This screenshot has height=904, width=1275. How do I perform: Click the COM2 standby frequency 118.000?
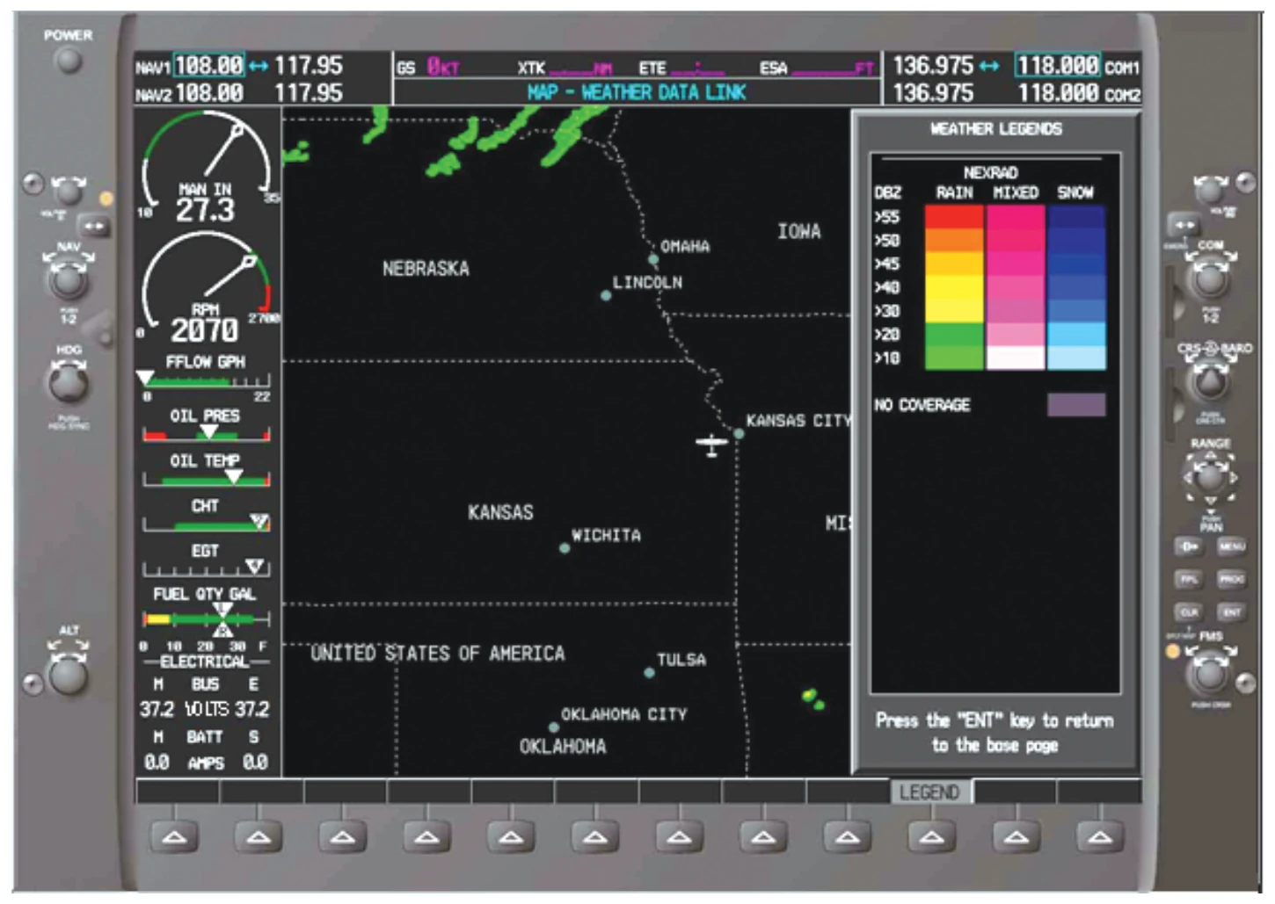pos(1058,92)
